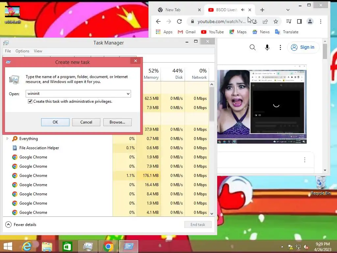Open YouTube settings three-dot menu
337x253 pixels.
tap(280, 47)
